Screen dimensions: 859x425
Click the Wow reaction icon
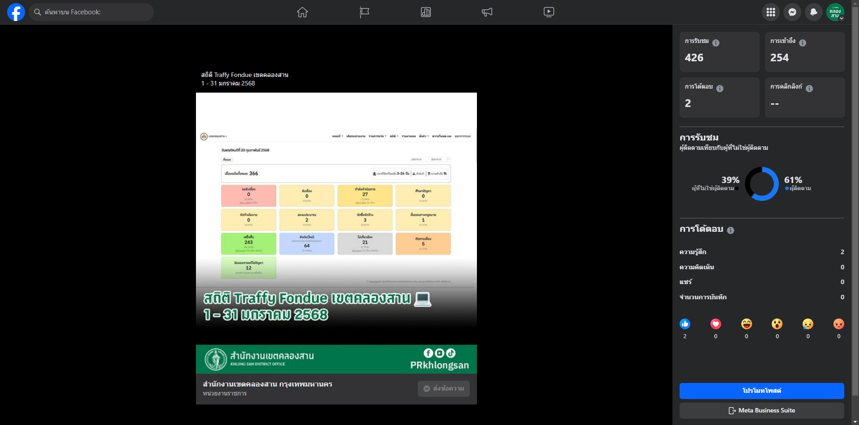pos(777,324)
